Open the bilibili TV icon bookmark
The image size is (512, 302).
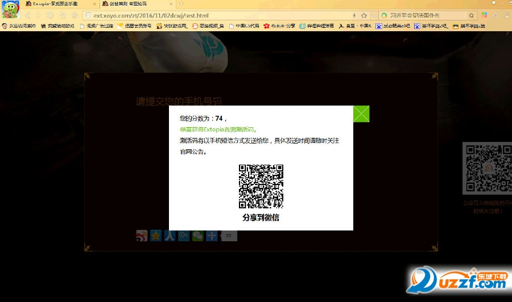coord(317,26)
